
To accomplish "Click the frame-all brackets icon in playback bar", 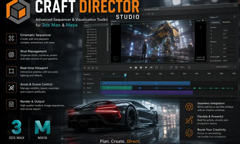I will click(156, 67).
